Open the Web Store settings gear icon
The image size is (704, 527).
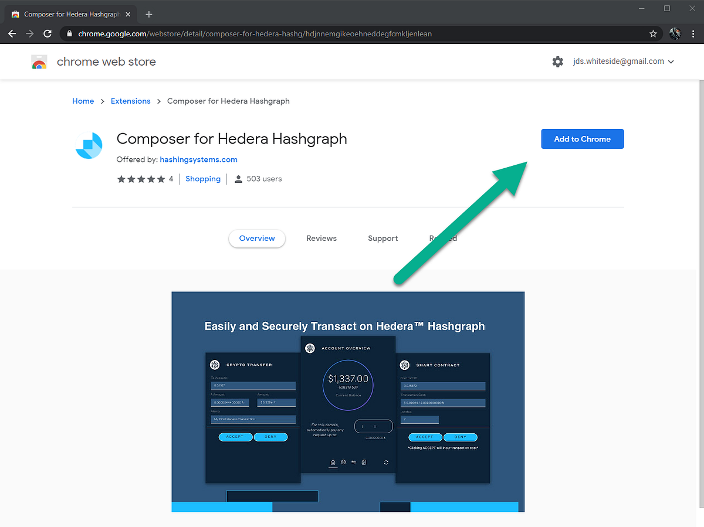[557, 61]
